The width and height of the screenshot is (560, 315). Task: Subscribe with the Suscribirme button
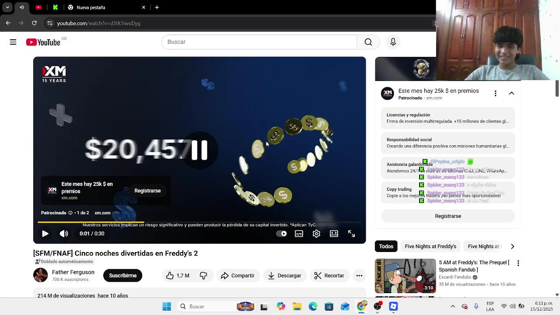(122, 276)
